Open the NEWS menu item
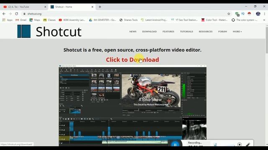Image resolution: width=268 pixels, height=150 pixels. coord(133,32)
